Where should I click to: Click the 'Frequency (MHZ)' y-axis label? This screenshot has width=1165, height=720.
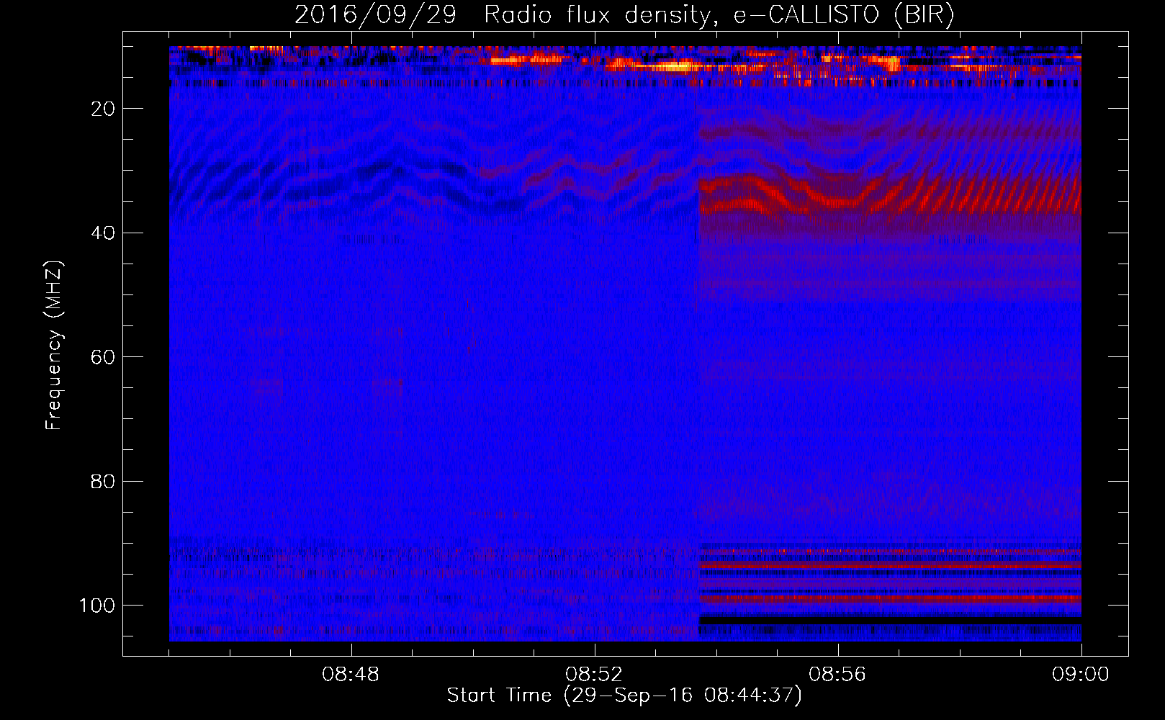54,345
